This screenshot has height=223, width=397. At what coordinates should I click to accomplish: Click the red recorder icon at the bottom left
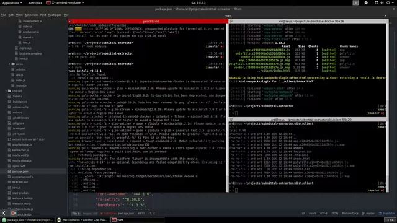(x=14, y=213)
